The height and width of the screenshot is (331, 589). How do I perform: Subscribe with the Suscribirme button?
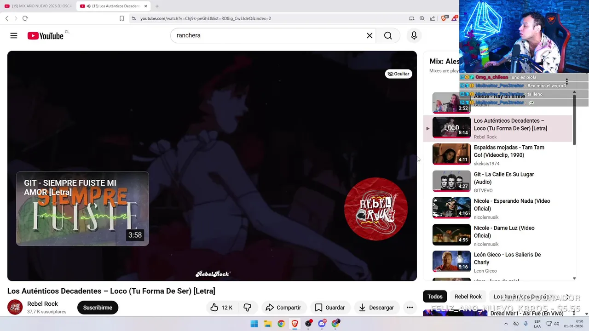tap(98, 308)
